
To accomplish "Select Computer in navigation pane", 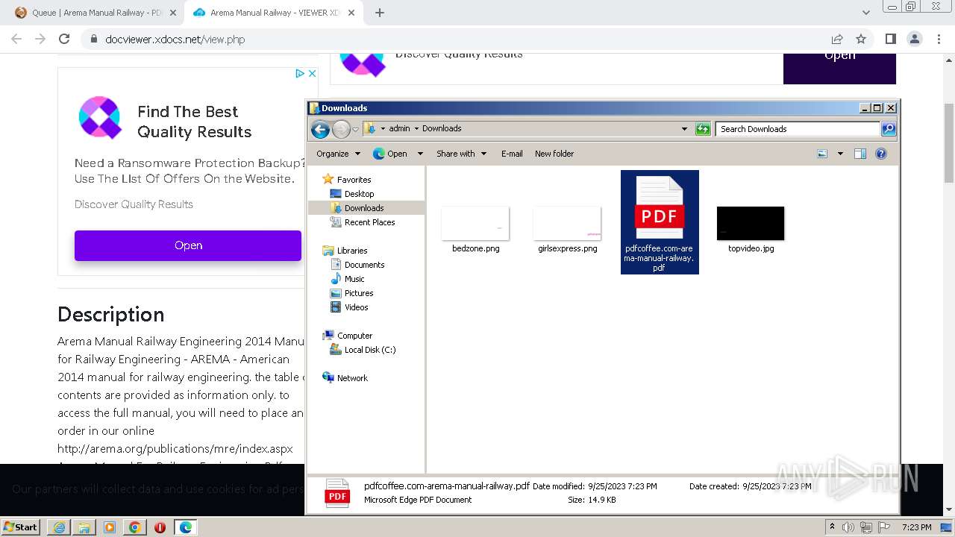I will pos(354,336).
